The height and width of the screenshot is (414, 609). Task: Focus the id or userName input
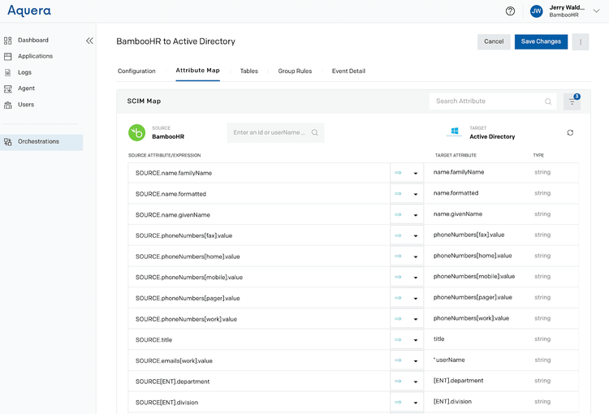pos(275,133)
